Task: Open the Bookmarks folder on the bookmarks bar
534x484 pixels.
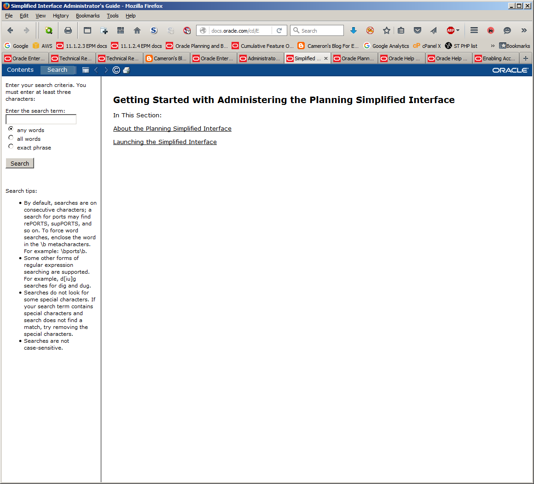Action: point(515,46)
